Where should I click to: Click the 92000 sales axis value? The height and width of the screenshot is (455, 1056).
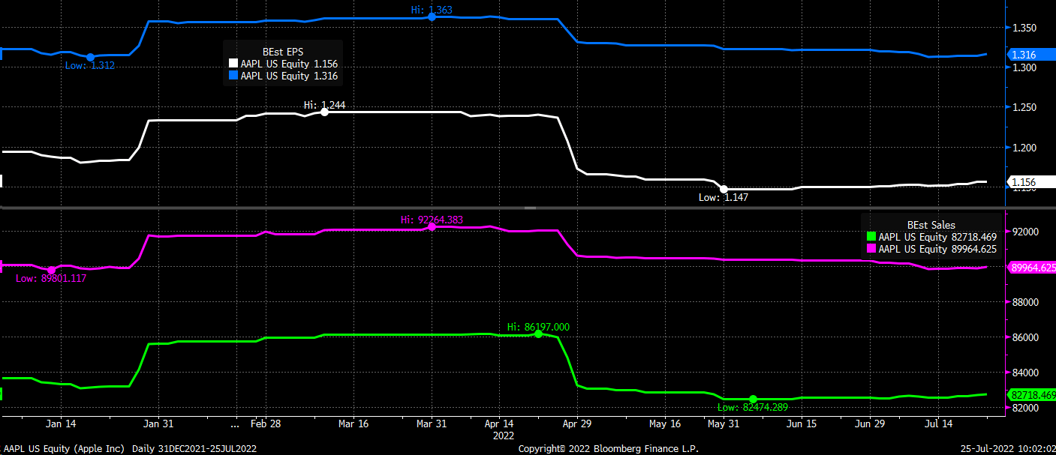pyautogui.click(x=1024, y=232)
